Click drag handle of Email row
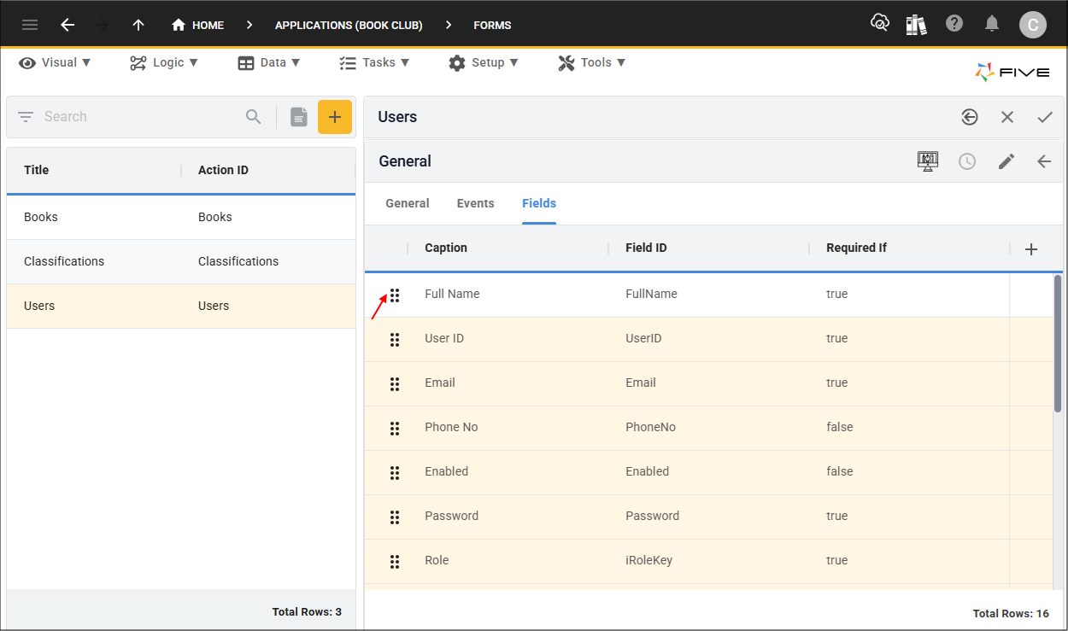 pos(395,383)
